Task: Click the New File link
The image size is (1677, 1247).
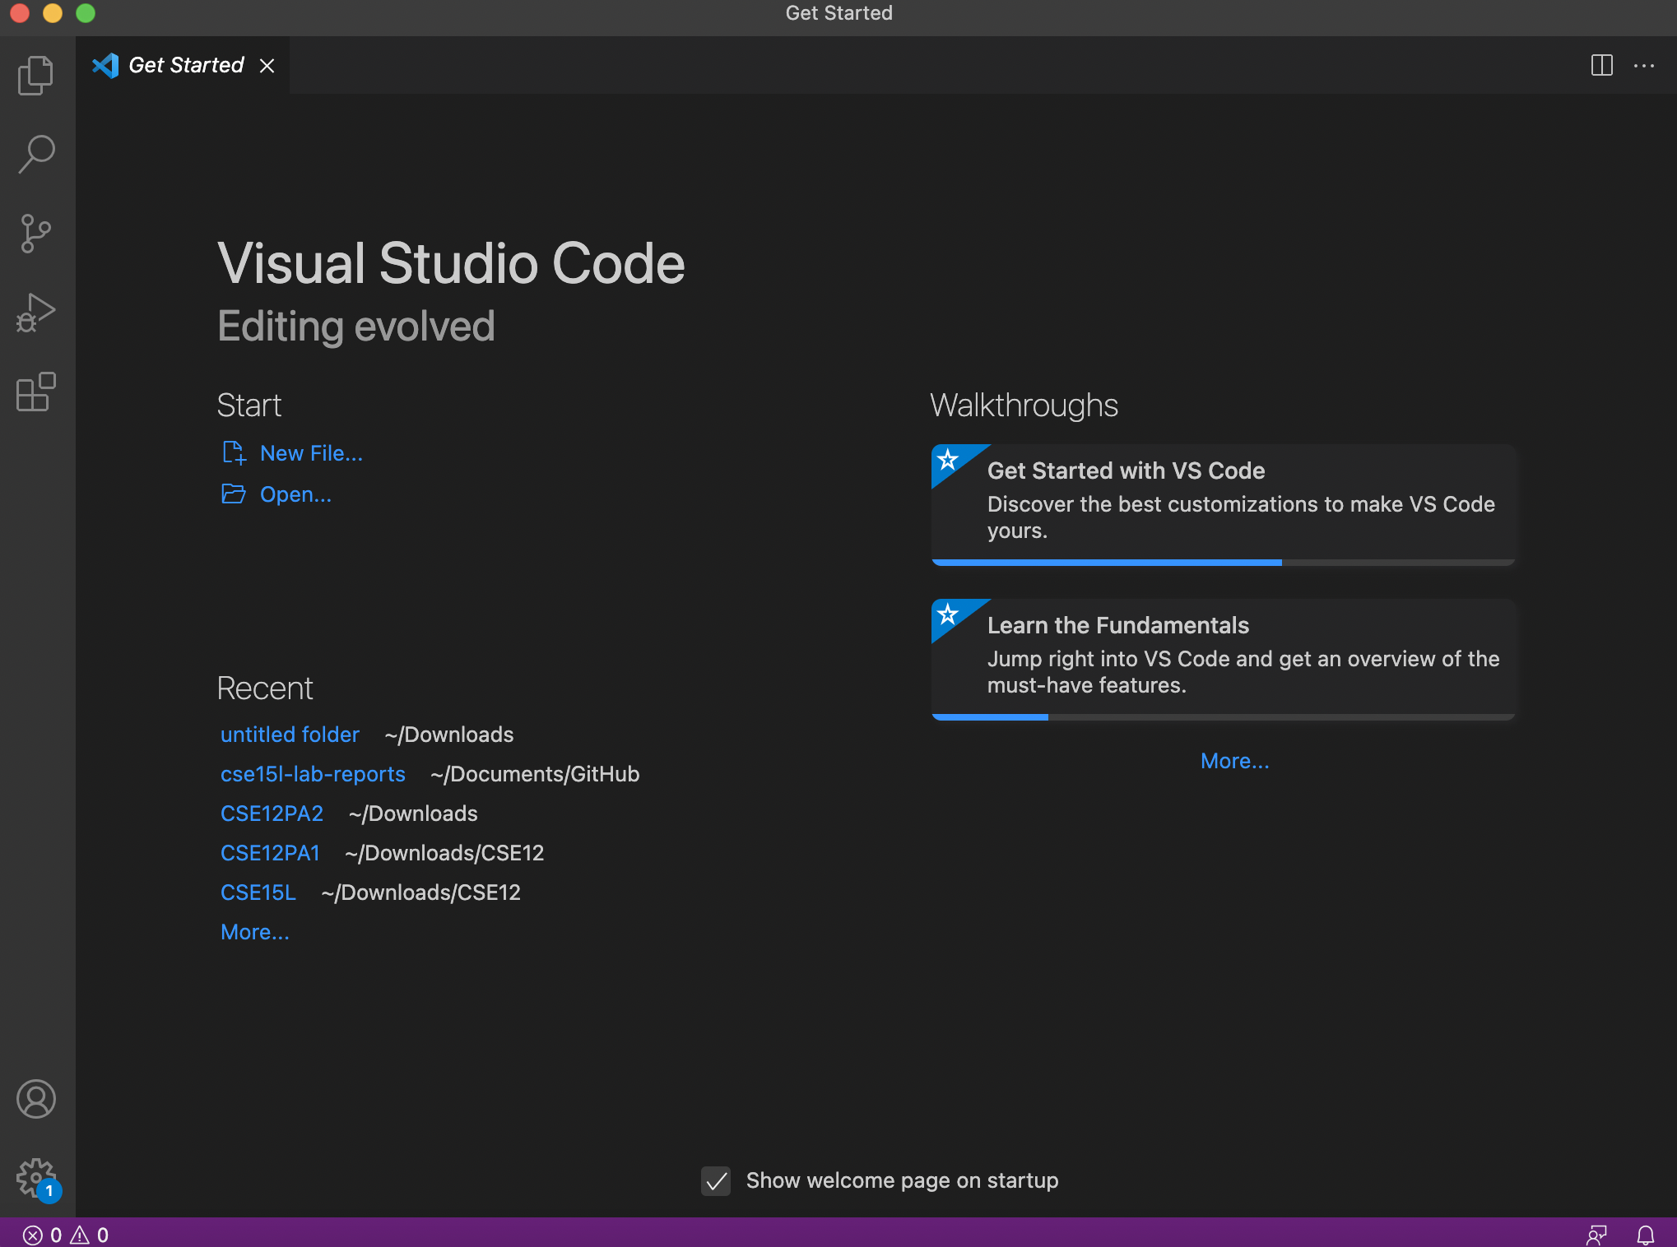Action: pyautogui.click(x=311, y=453)
